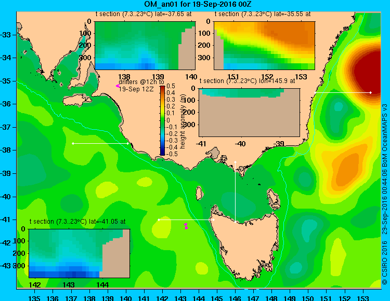Click the '143' label under the lat=-41.05 inset
Viewport: 390px width, 301px height.
69,284
